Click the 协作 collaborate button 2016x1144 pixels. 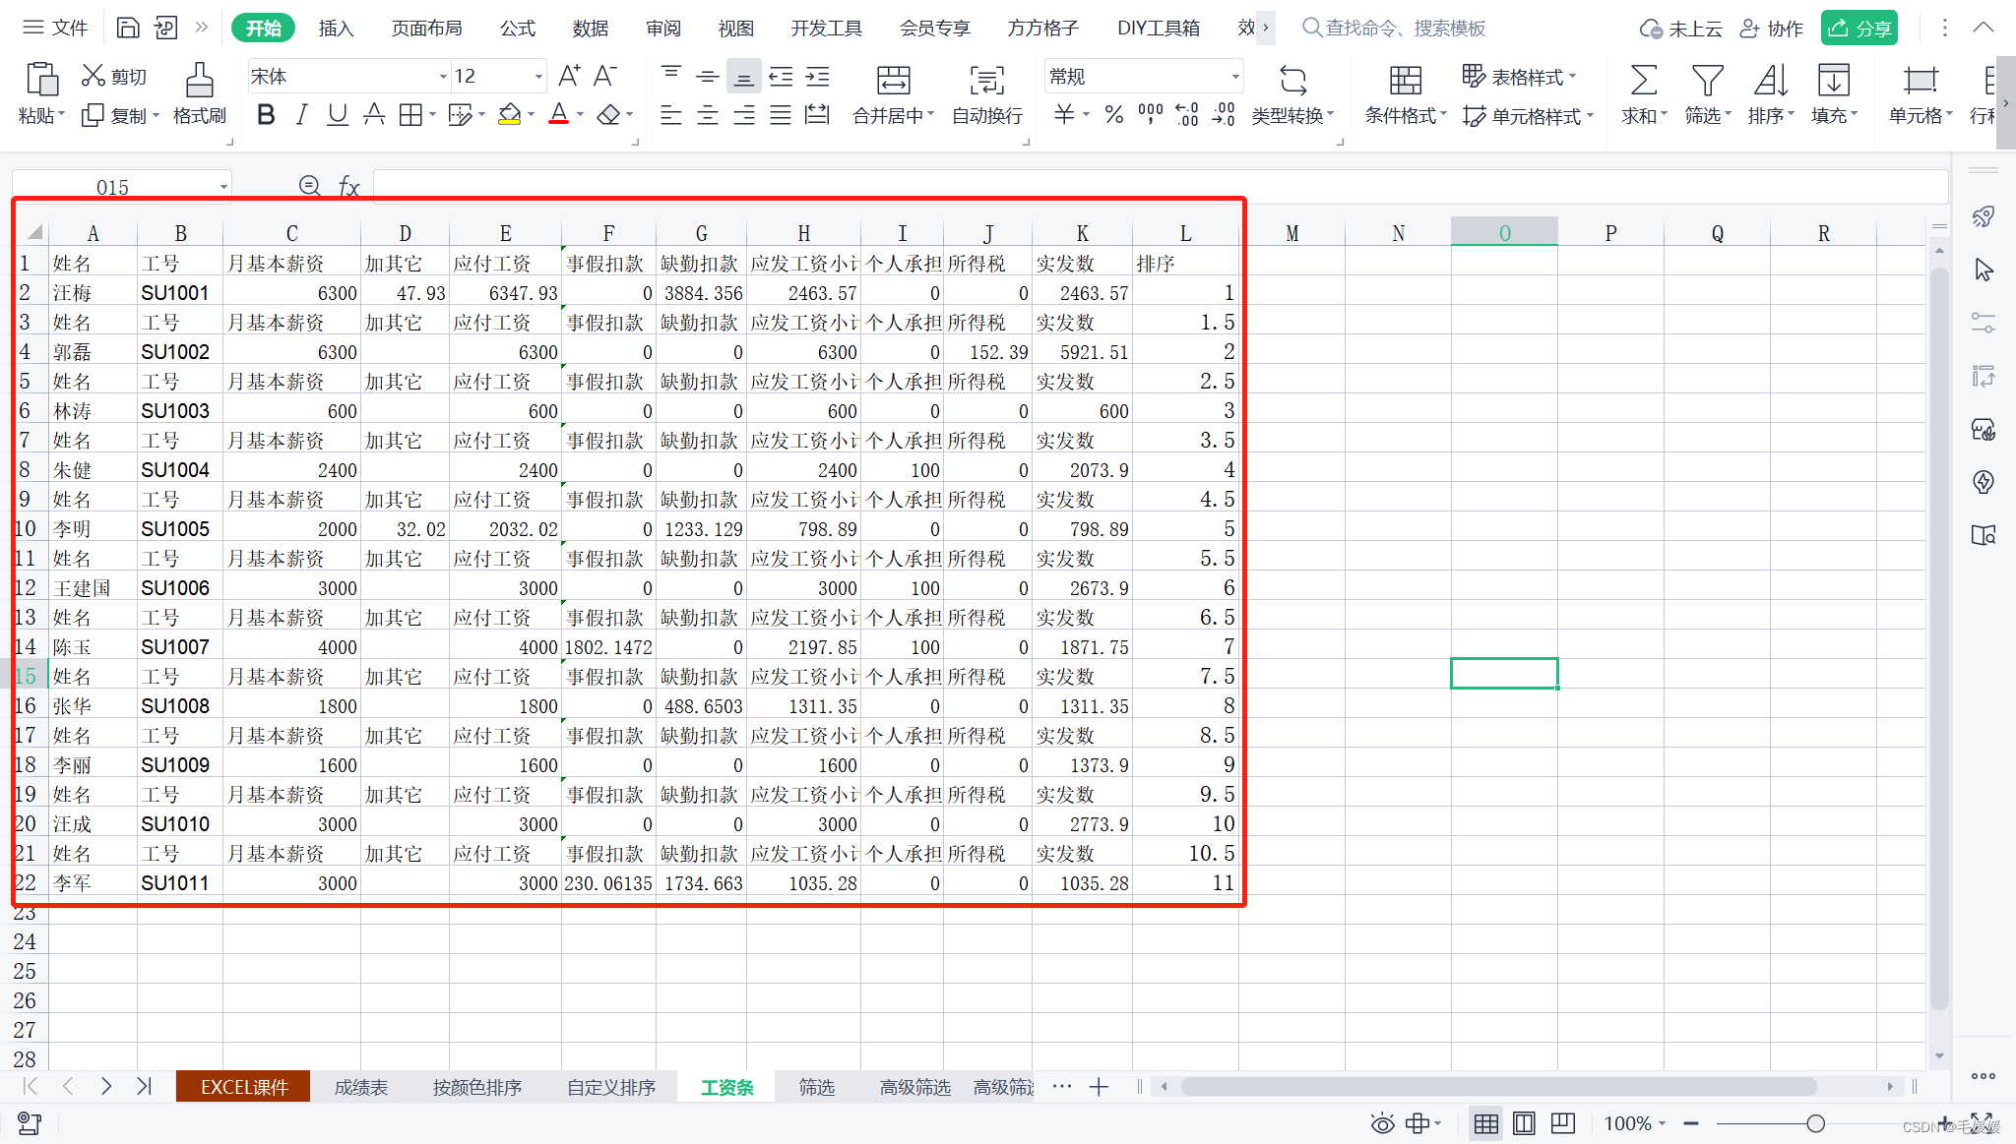coord(1772,28)
